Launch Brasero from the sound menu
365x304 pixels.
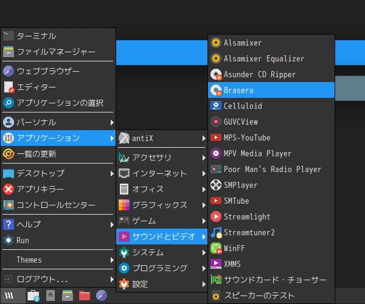pos(271,90)
